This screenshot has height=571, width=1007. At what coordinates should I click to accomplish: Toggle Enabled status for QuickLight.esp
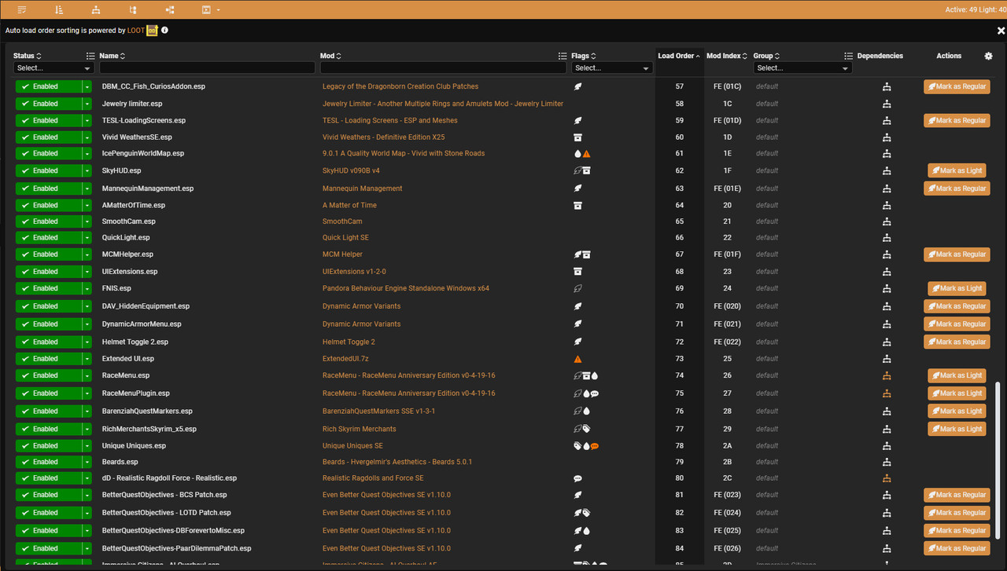coord(48,238)
